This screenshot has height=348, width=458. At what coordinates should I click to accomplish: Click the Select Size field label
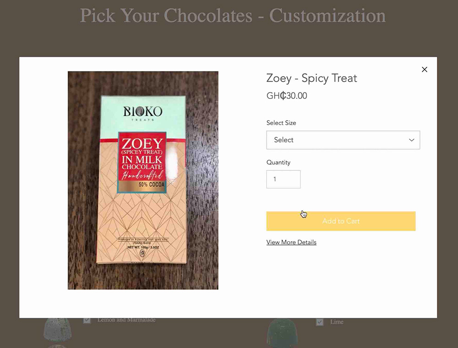[281, 123]
